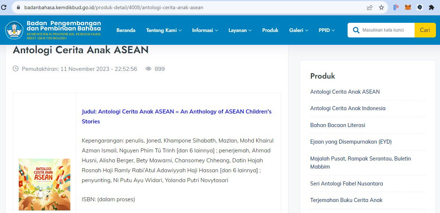440x213 pixels.
Task: Share this page via the share icon
Action: coord(370,8)
